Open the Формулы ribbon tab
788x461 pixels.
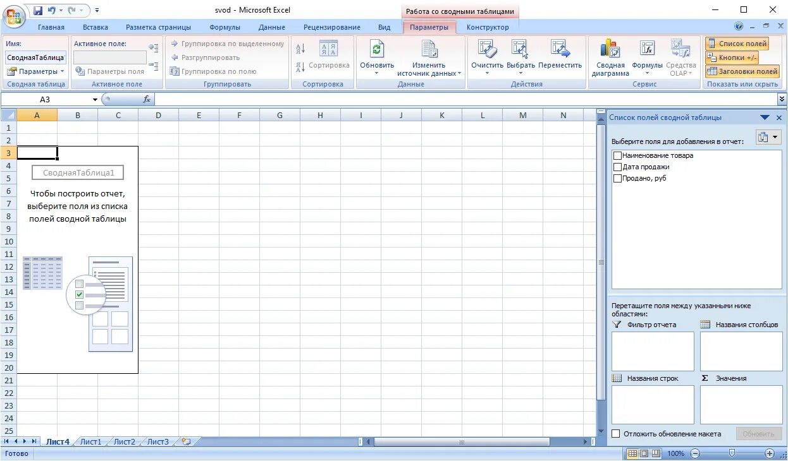(225, 27)
